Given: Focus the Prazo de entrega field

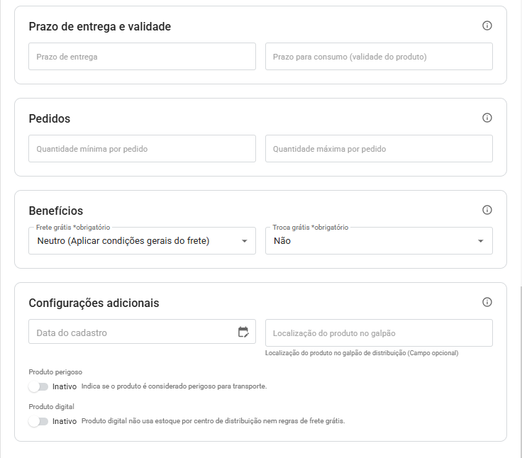Looking at the screenshot, I should (x=142, y=56).
